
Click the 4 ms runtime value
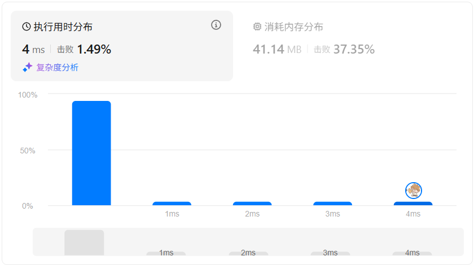click(33, 49)
